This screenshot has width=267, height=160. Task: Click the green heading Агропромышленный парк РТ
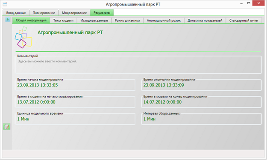[x=70, y=33]
